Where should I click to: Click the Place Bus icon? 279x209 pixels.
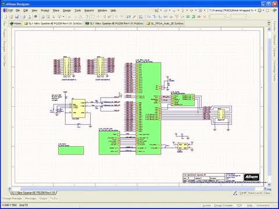click(155, 17)
